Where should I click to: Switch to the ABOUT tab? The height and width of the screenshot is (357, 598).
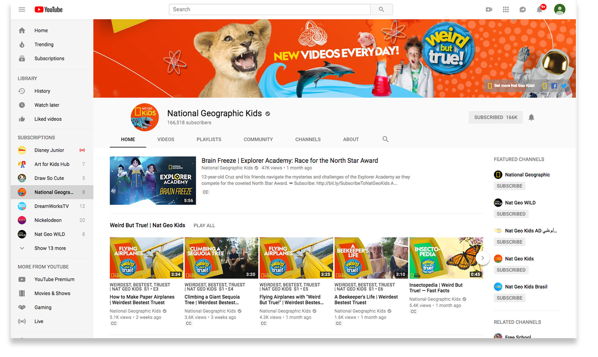click(351, 139)
